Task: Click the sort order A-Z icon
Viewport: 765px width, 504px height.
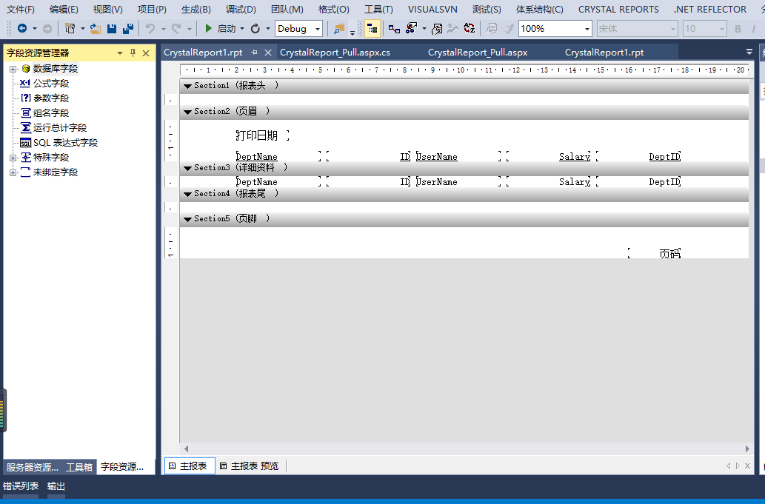Action: coord(470,28)
